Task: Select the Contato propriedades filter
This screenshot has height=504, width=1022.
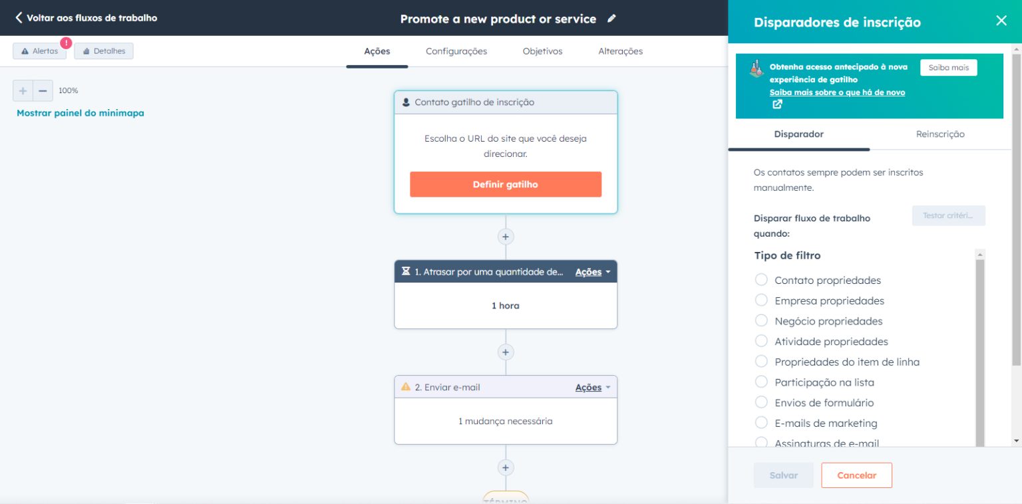Action: pos(761,280)
